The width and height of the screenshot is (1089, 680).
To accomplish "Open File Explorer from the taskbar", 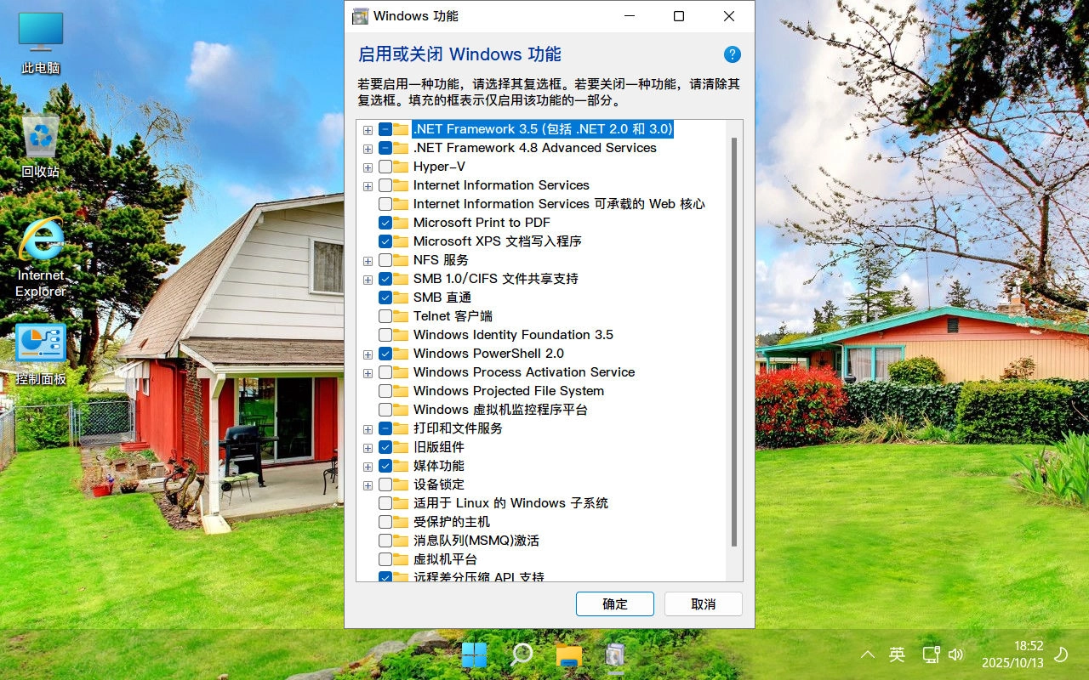I will pyautogui.click(x=567, y=654).
